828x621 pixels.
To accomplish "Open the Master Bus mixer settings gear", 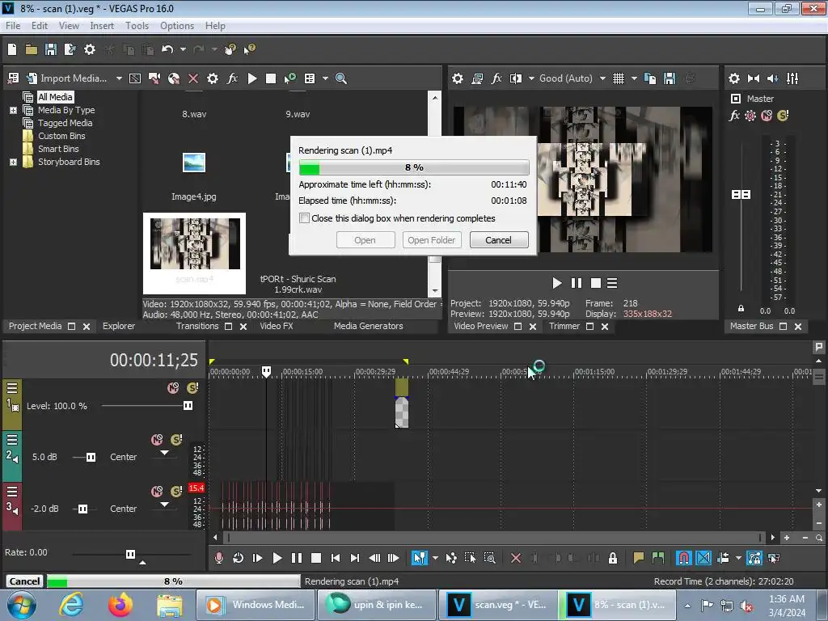I will tap(734, 78).
